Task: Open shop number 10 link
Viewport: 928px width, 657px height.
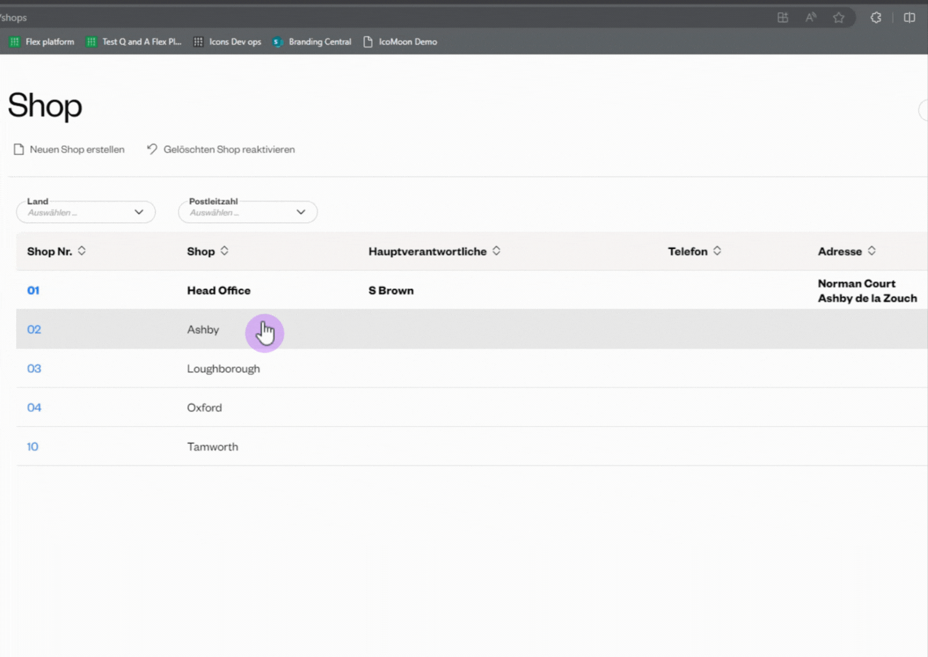Action: pos(32,447)
